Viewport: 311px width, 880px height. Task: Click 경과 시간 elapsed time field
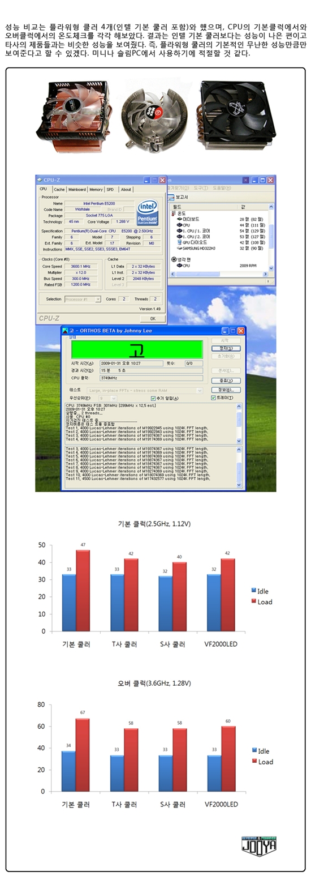tap(150, 370)
